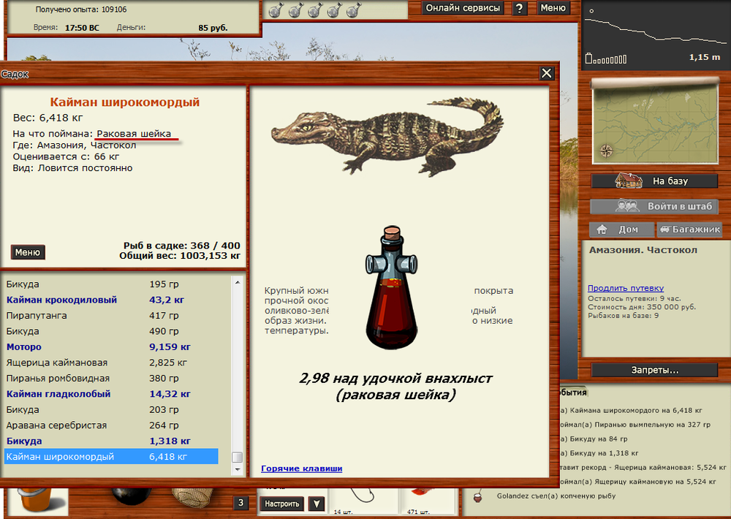Open the Продлить путевку link
Viewport: 731px width, 519px height.
tap(625, 288)
